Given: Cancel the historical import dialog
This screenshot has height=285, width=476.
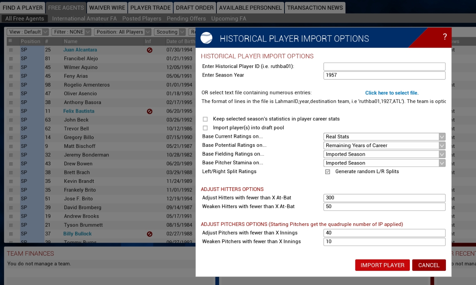Looking at the screenshot, I should coord(428,265).
